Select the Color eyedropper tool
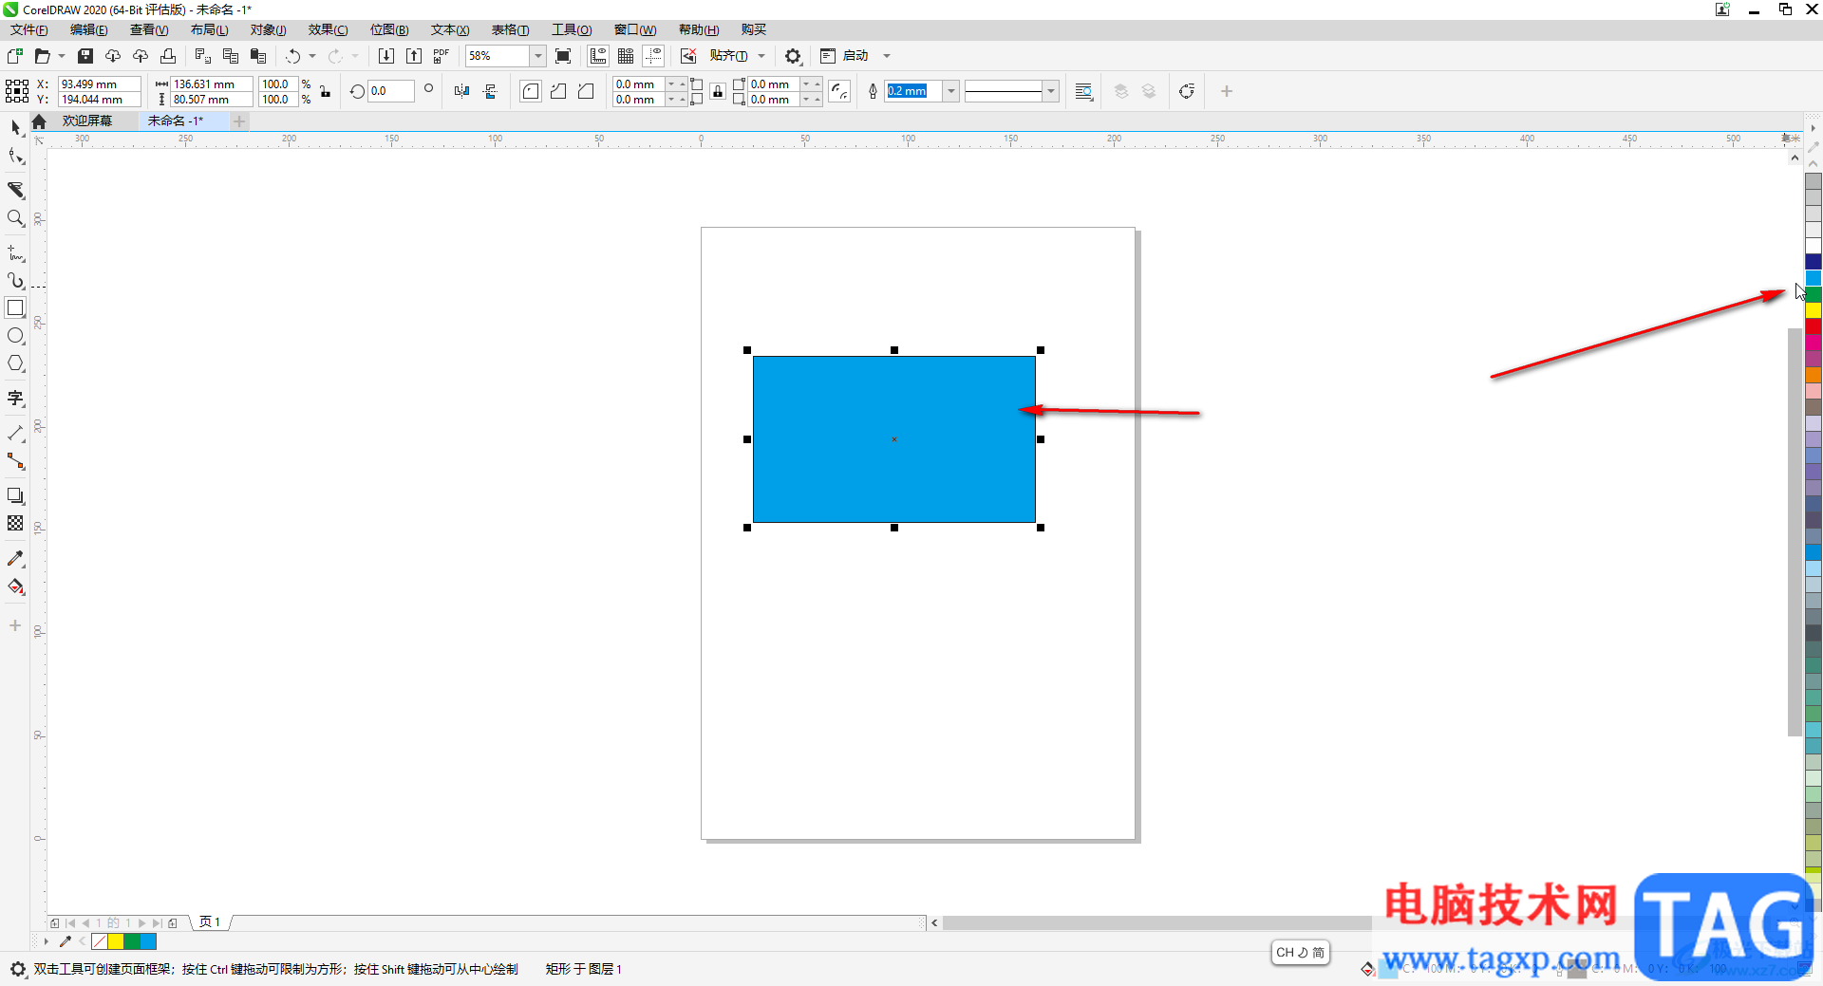The width and height of the screenshot is (1823, 986). tap(15, 559)
